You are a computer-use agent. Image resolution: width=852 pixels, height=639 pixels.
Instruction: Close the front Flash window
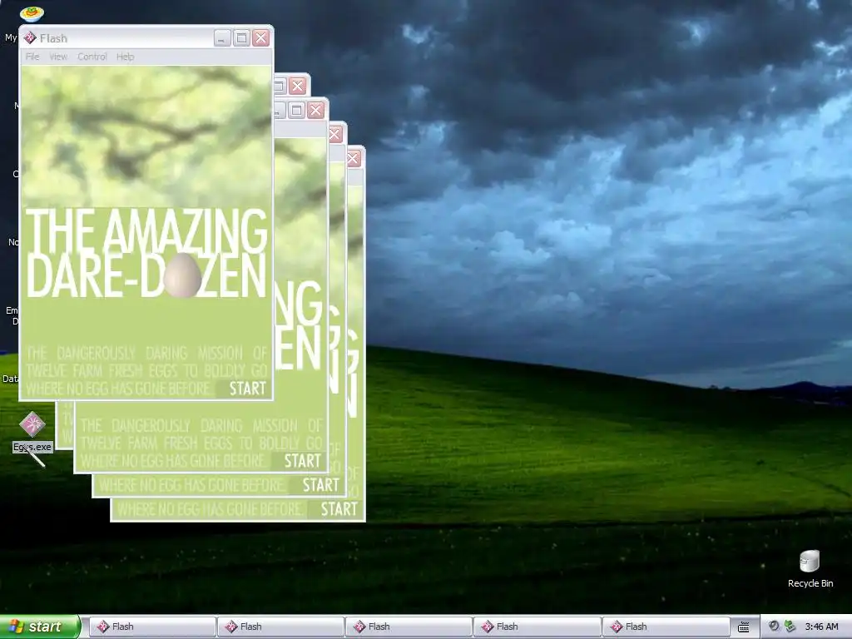[260, 37]
